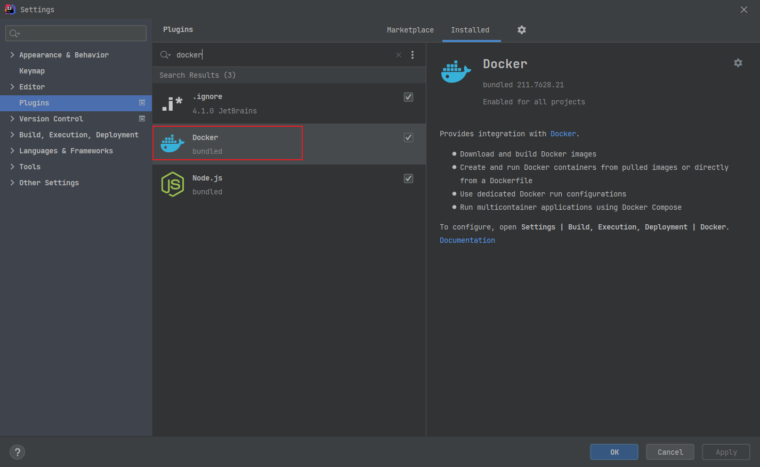Switch to the Marketplace tab

(x=410, y=30)
